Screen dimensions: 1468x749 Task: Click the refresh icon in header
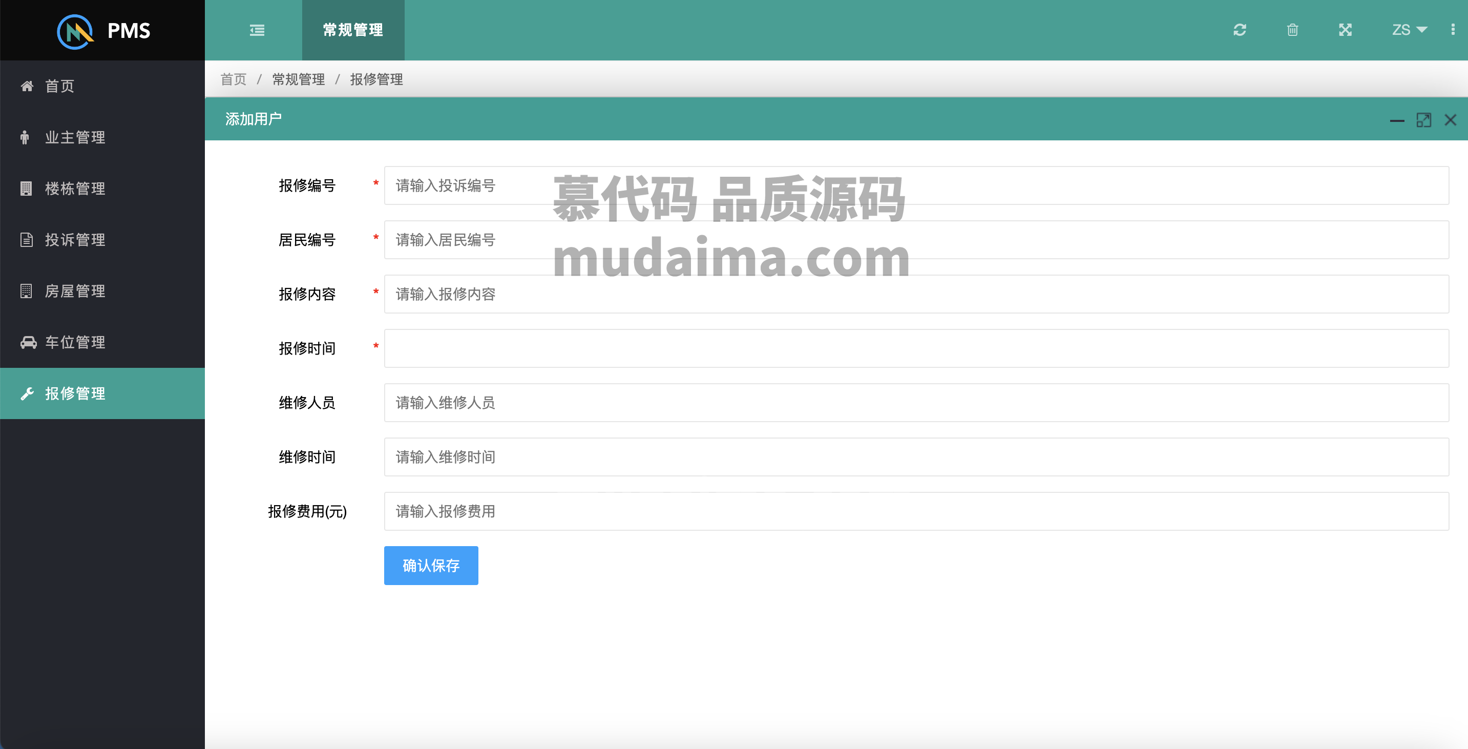click(1240, 30)
